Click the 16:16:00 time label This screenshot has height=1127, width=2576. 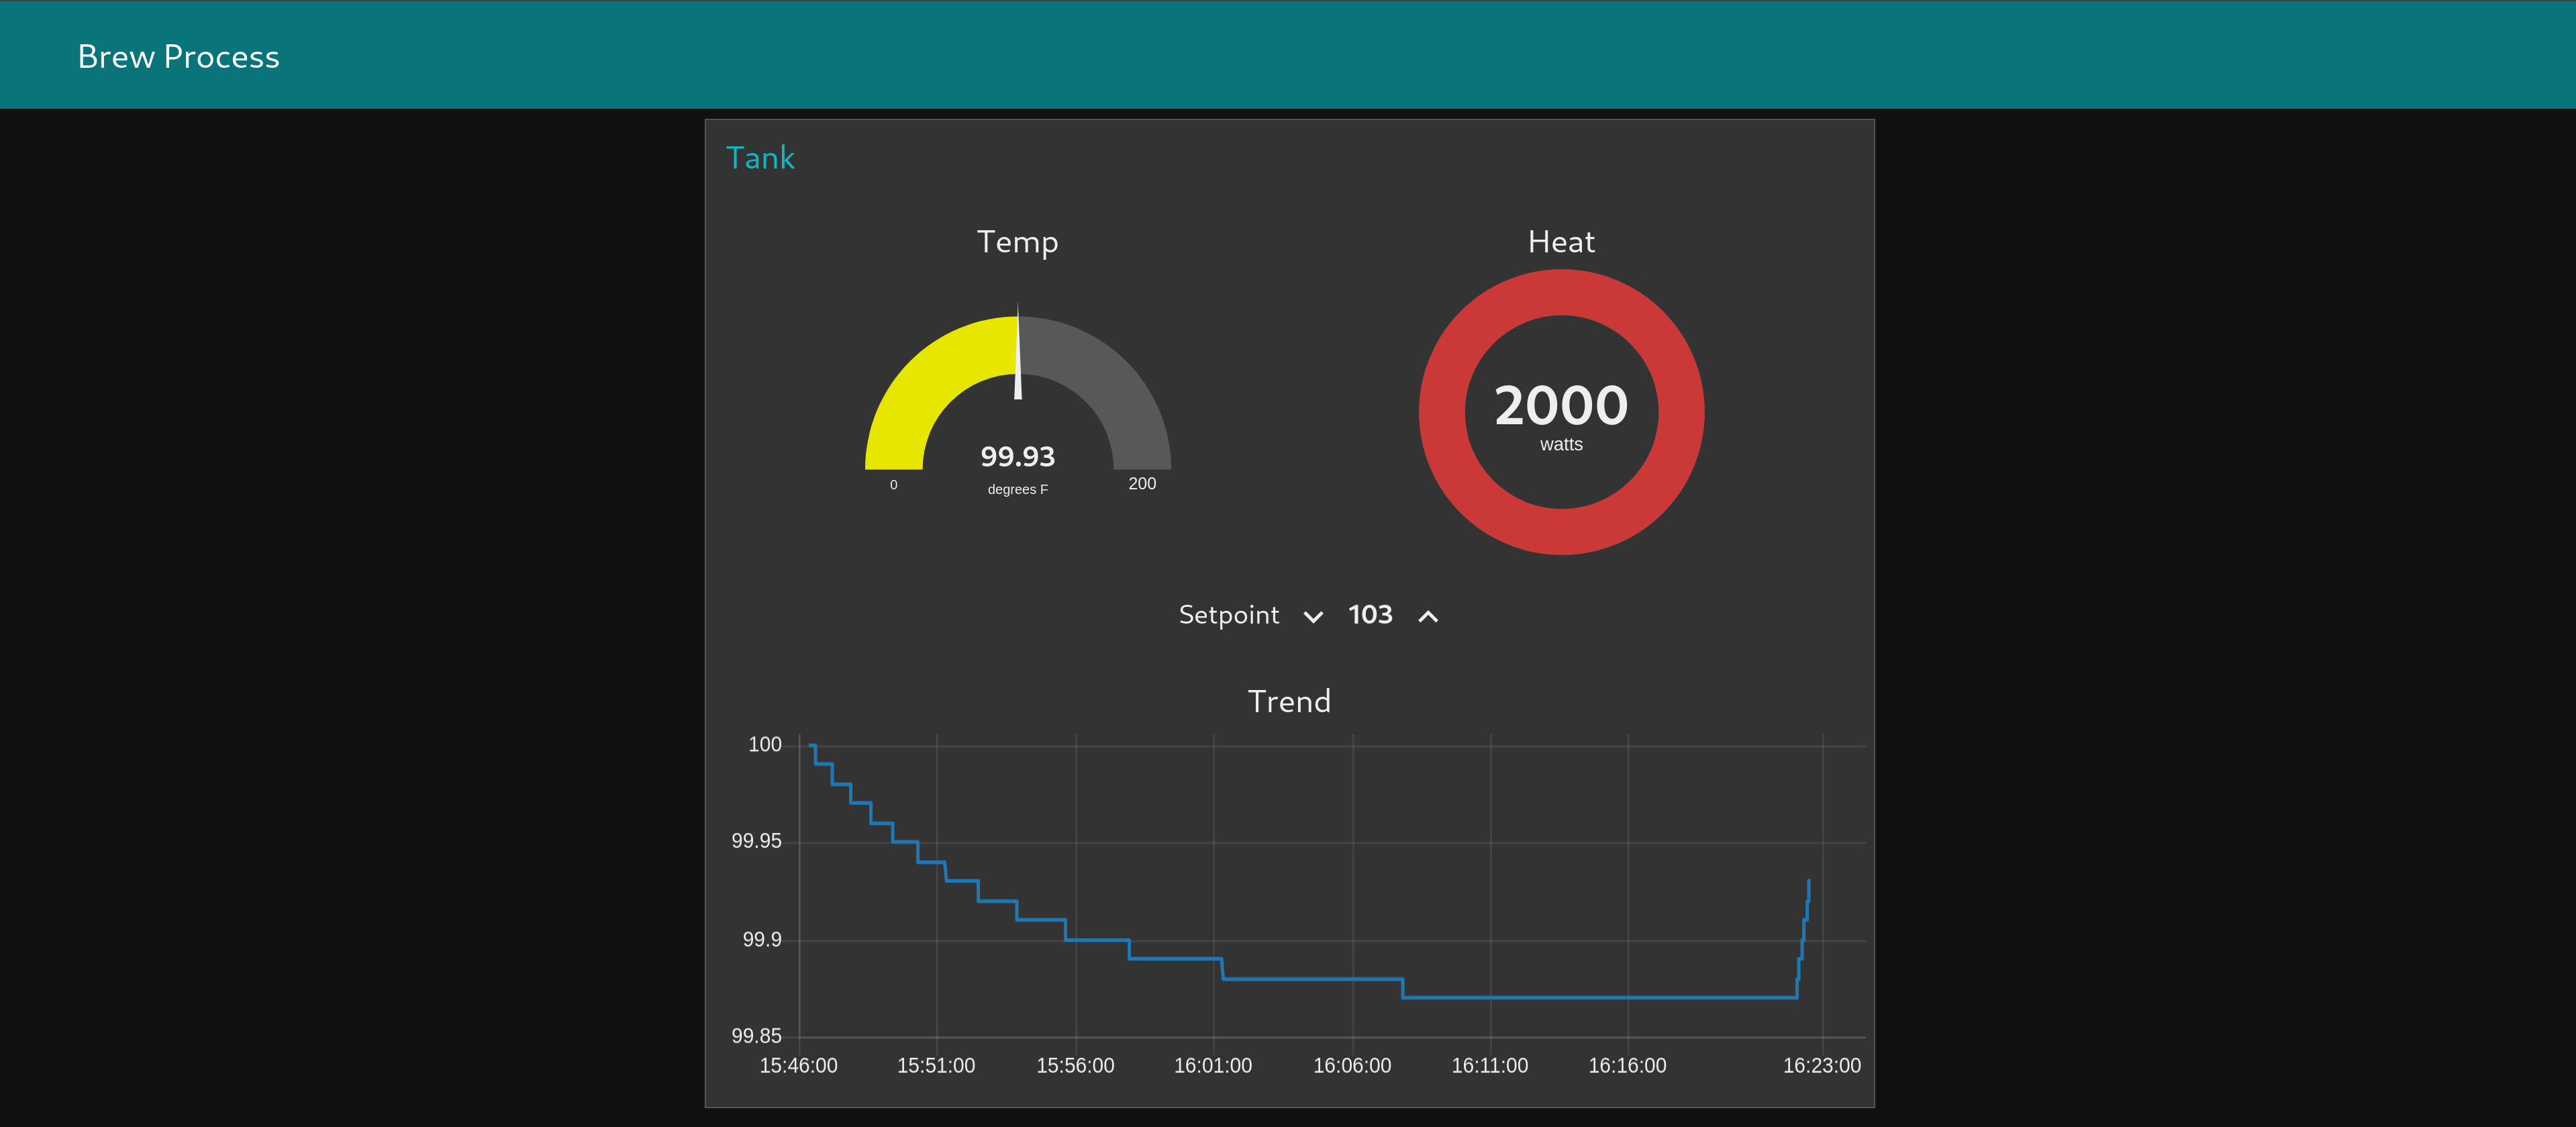pos(1627,1066)
